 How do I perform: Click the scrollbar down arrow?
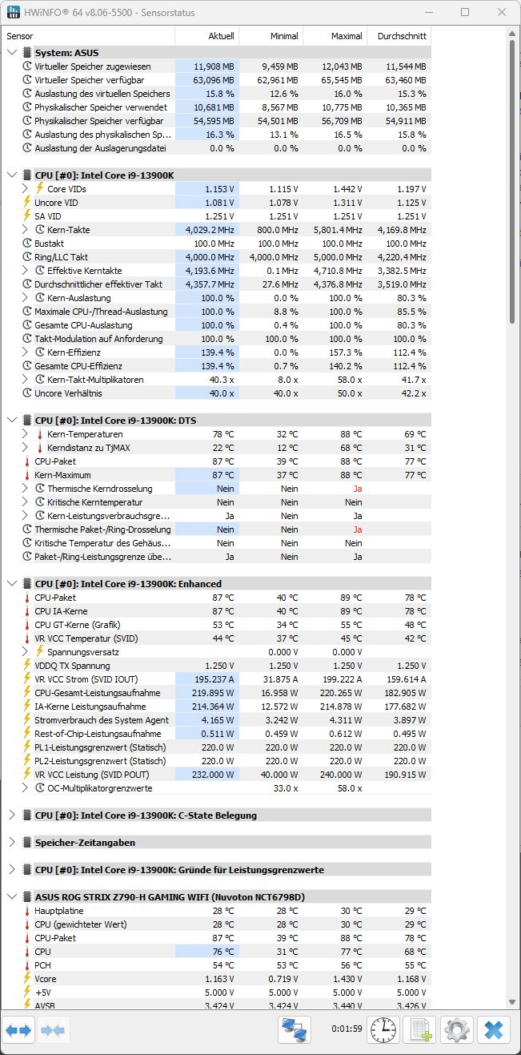point(513,1003)
